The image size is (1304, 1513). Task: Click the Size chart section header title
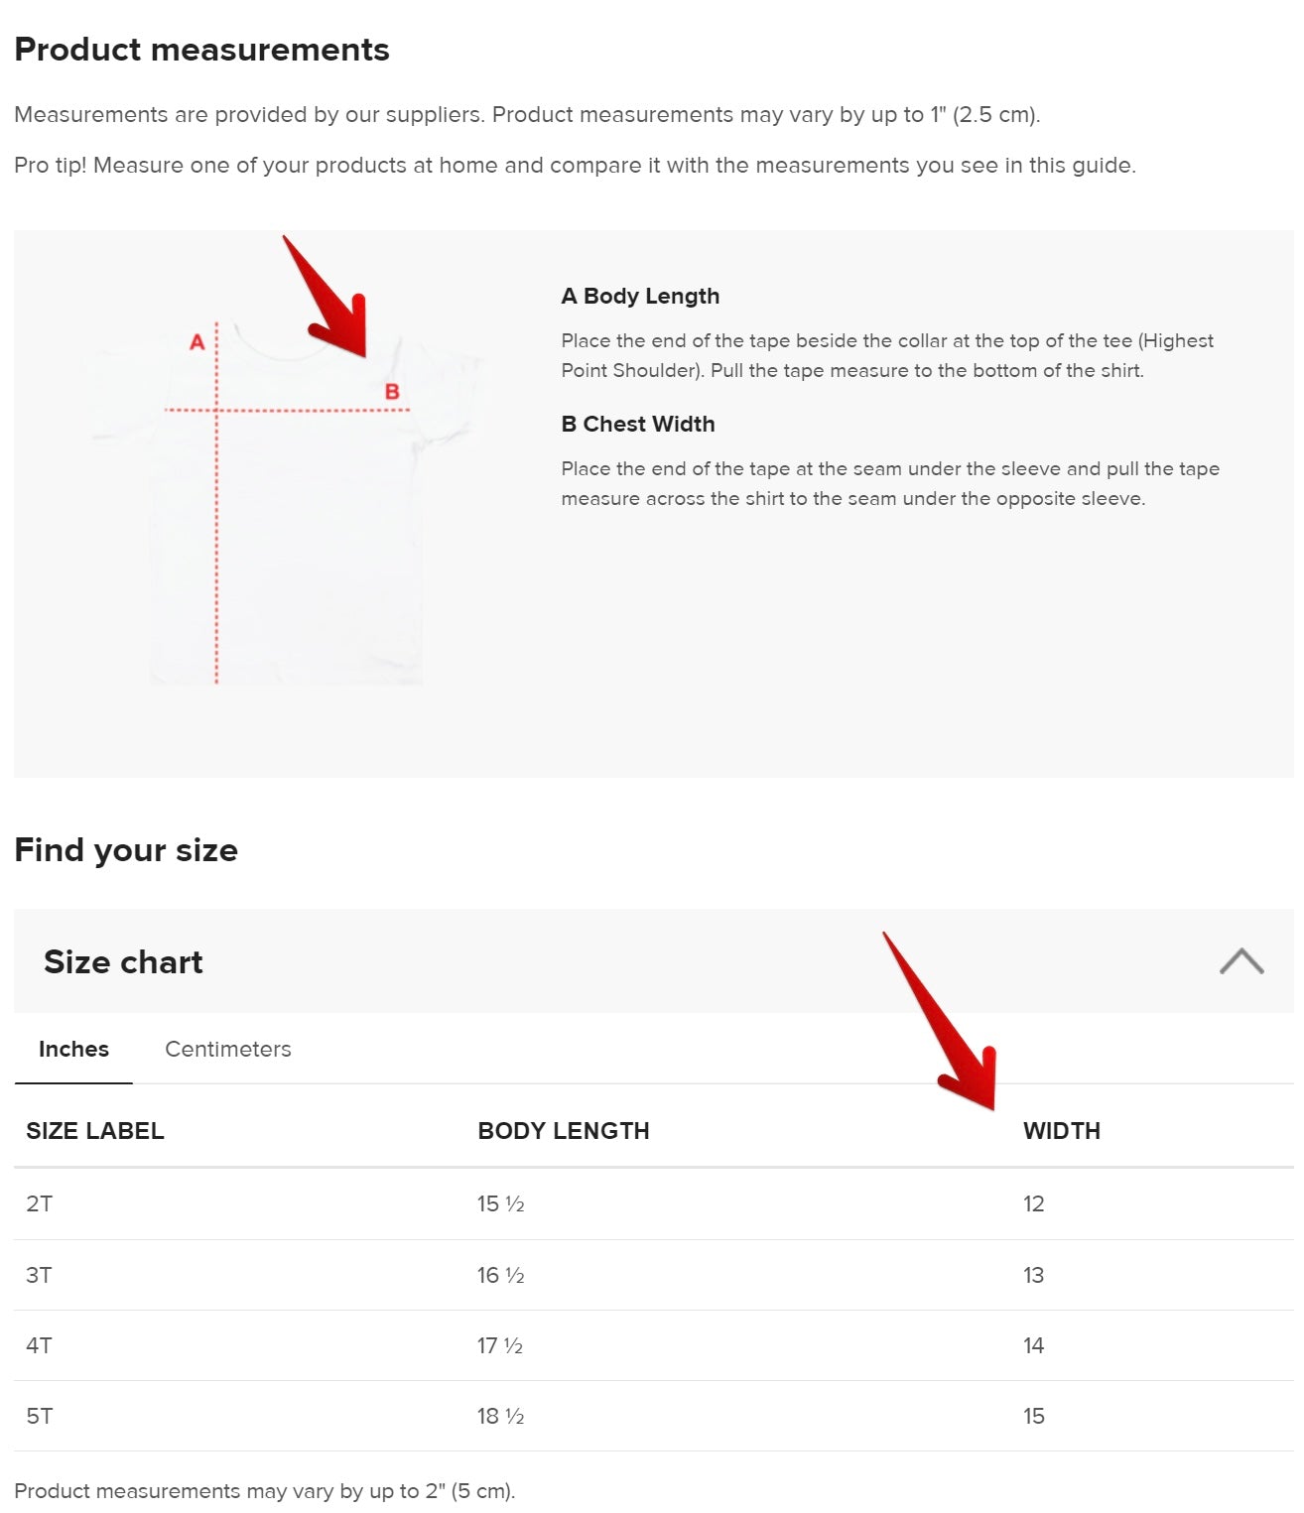(x=123, y=961)
